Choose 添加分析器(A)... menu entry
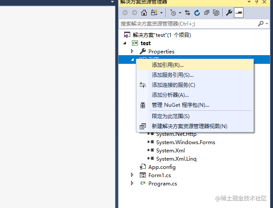This screenshot has width=273, height=208. (x=195, y=95)
